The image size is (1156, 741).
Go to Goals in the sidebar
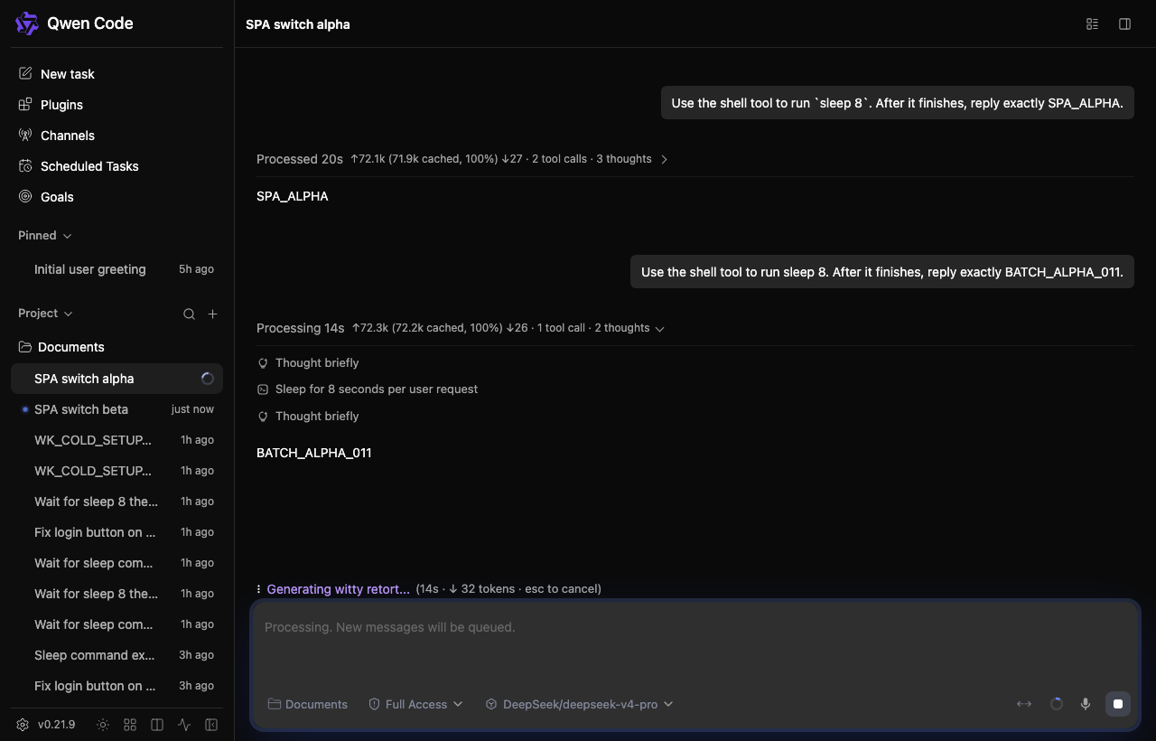(x=117, y=196)
